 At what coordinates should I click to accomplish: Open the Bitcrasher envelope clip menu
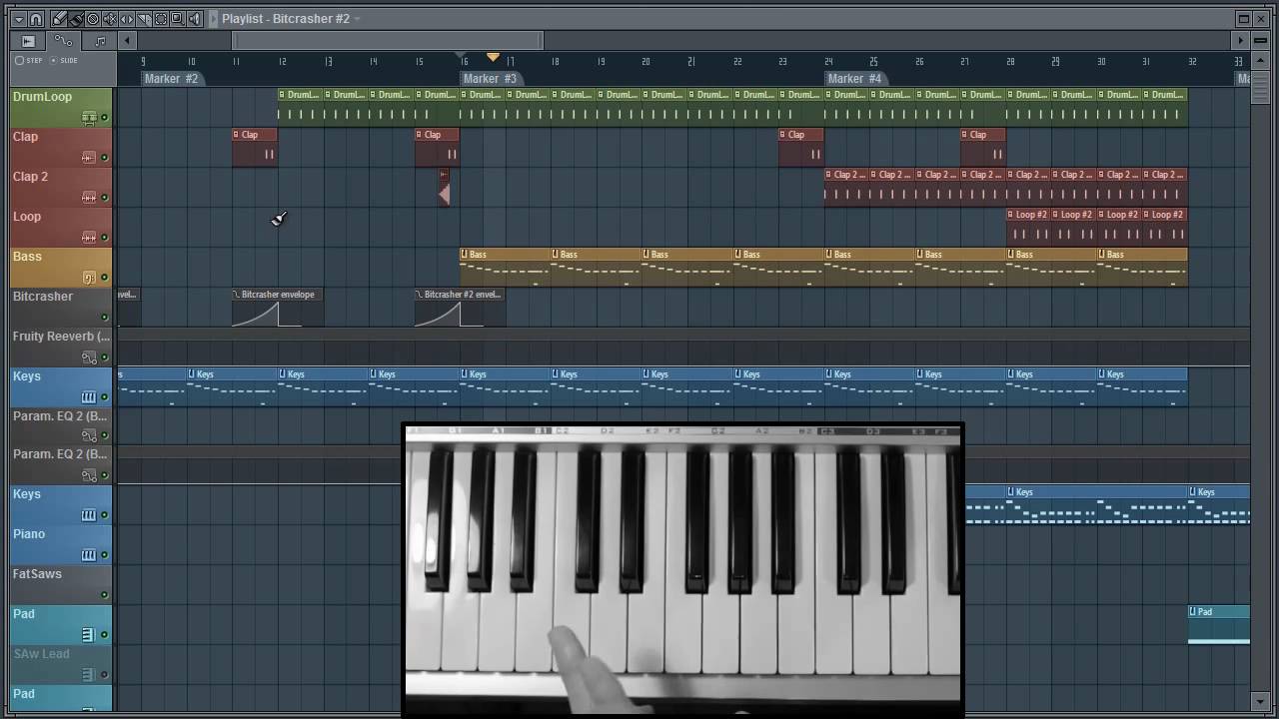point(236,295)
